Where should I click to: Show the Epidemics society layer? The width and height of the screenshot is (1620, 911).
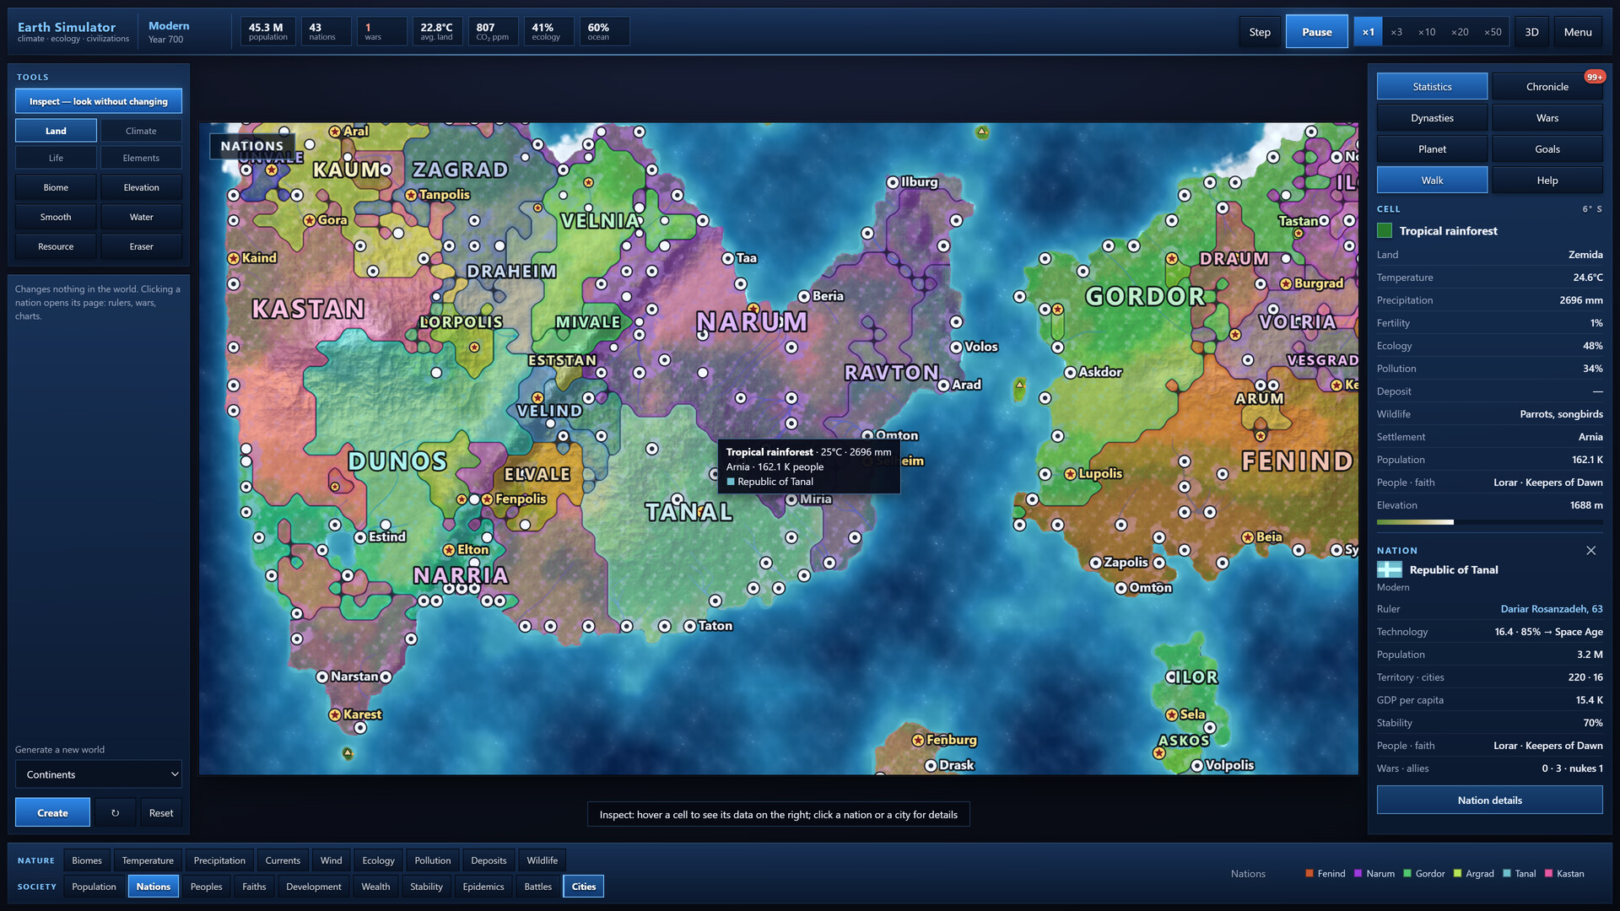pos(483,887)
